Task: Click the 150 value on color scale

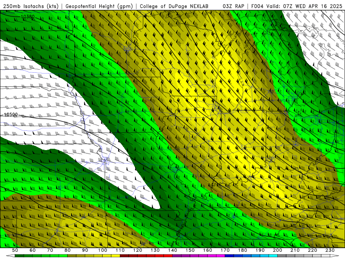Action: click(190, 250)
